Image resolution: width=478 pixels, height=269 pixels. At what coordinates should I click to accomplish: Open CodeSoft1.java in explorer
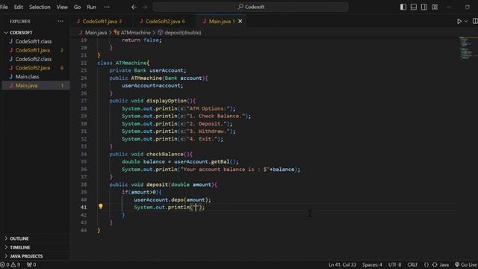pyautogui.click(x=33, y=50)
